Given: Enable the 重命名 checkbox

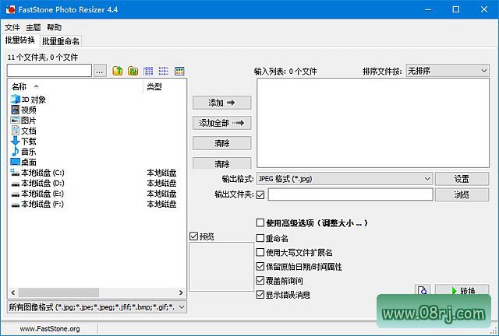Looking at the screenshot, I should click(260, 238).
